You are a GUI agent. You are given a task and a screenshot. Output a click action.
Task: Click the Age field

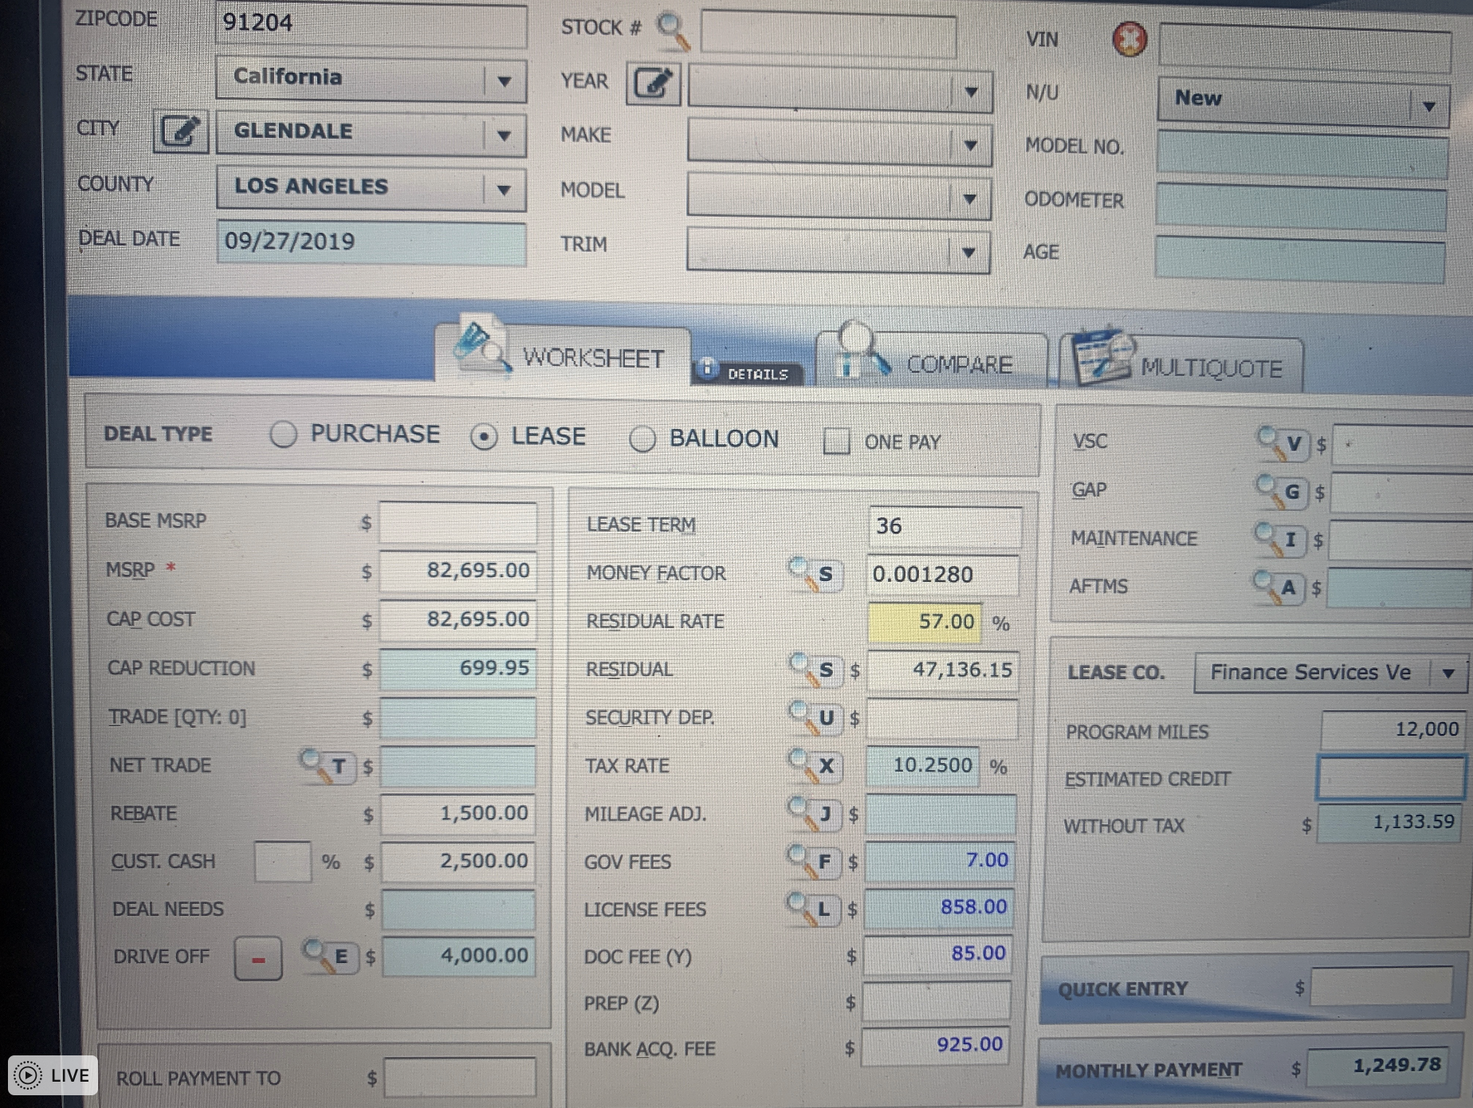[x=1299, y=260]
